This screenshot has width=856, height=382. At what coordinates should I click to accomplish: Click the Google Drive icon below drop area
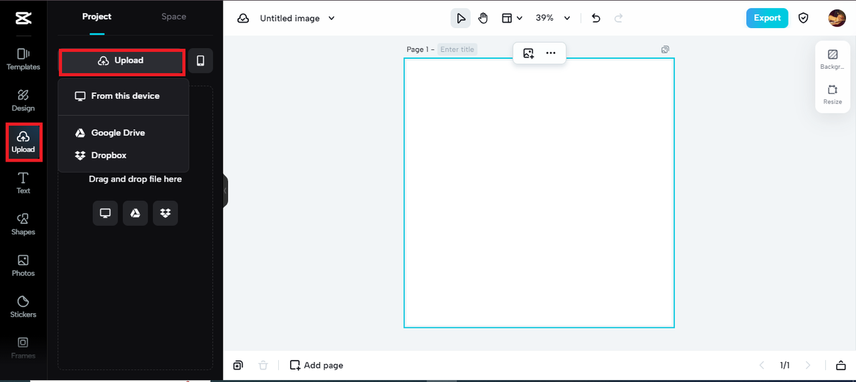(135, 213)
